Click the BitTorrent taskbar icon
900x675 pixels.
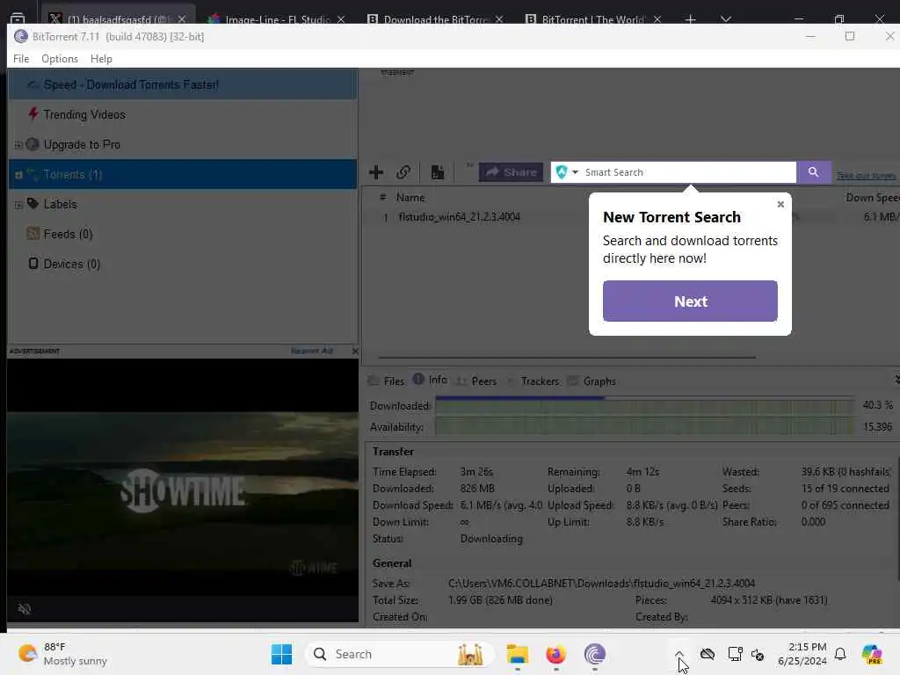pyautogui.click(x=595, y=654)
